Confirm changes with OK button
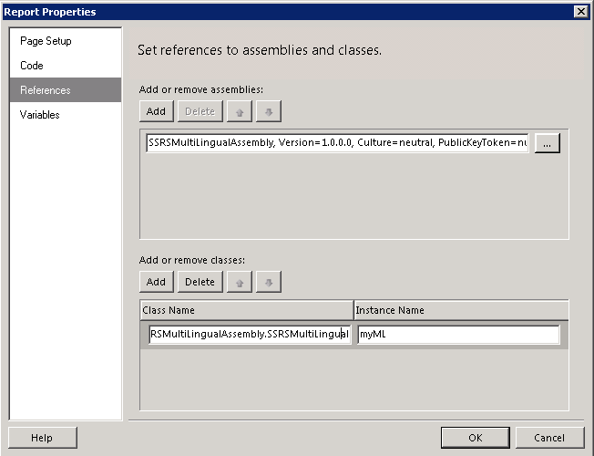 [x=475, y=438]
